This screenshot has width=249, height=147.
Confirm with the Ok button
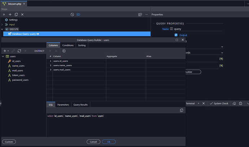click(x=109, y=142)
